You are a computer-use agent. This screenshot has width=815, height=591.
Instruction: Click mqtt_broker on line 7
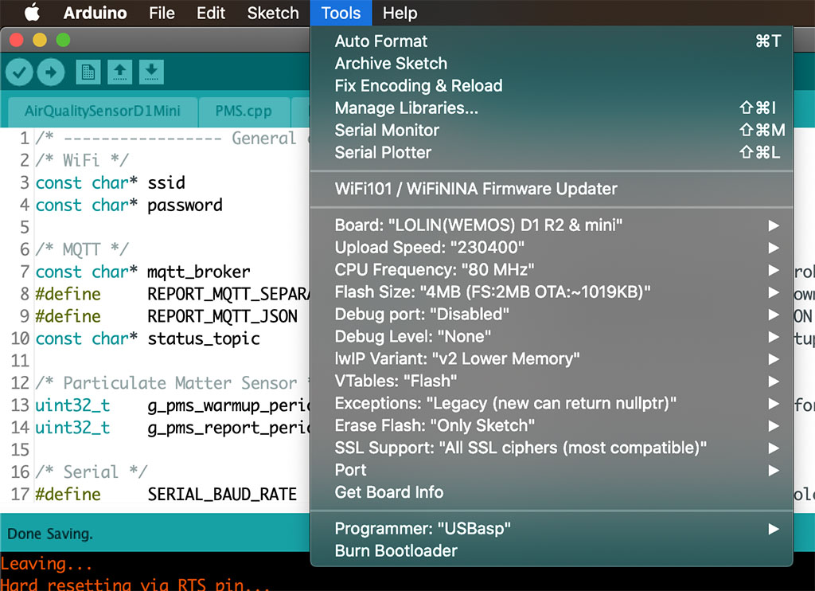click(198, 272)
